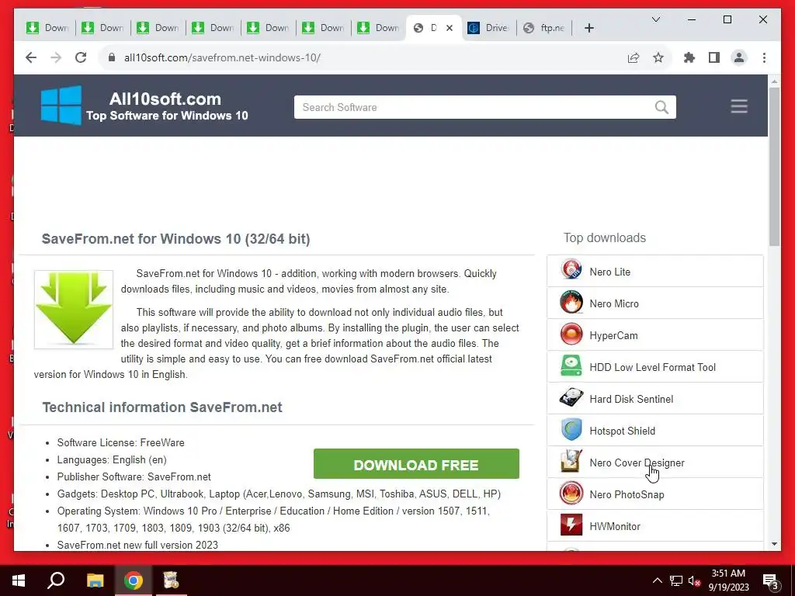Open the Nero Micro link
This screenshot has width=795, height=596.
point(614,304)
